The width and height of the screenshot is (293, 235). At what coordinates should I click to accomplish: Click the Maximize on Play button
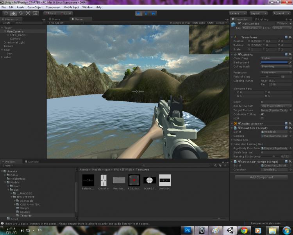(180, 23)
